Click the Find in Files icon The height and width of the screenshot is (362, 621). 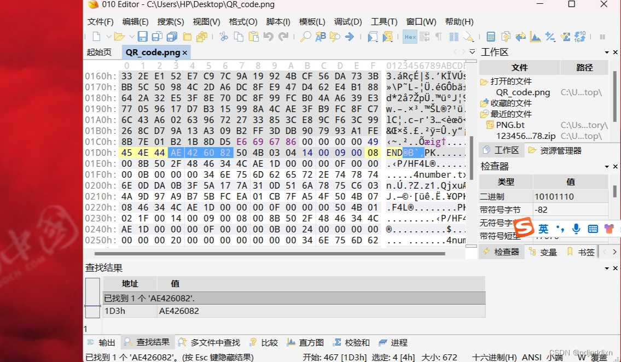click(x=335, y=37)
